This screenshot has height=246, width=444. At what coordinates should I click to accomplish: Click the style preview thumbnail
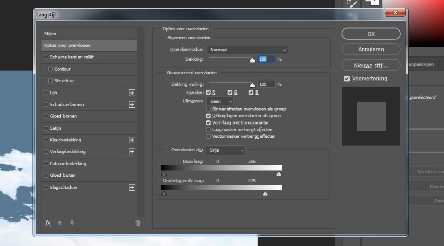[371, 116]
